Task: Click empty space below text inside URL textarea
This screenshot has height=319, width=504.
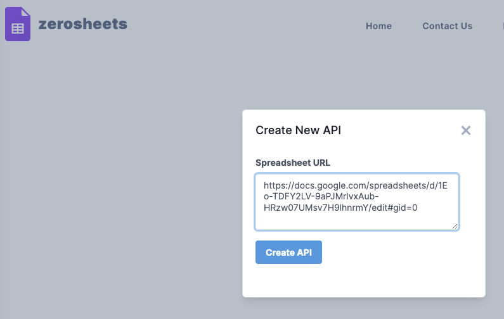Action: tap(355, 221)
